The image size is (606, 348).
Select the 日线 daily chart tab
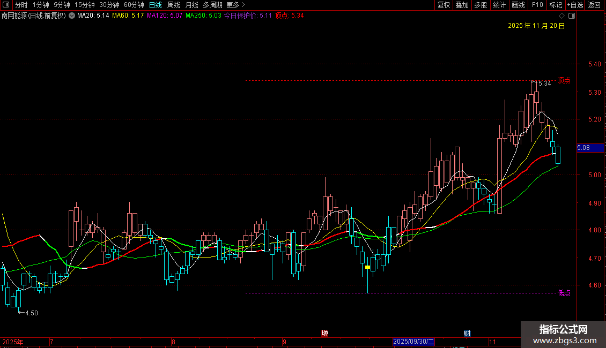click(156, 5)
